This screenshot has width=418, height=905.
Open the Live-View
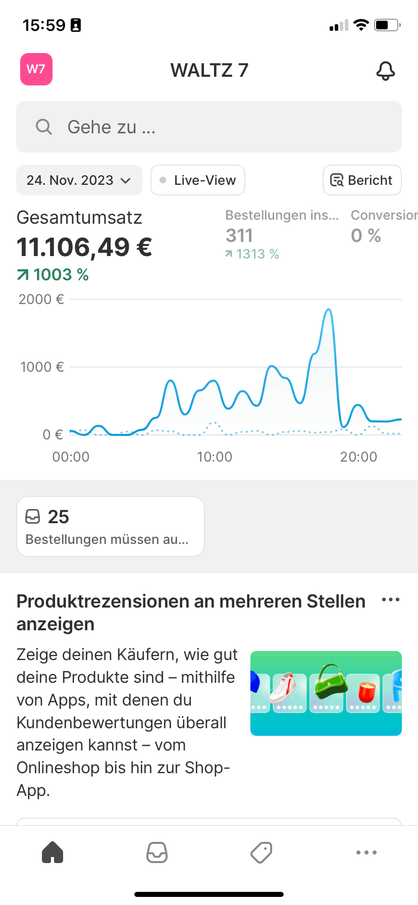click(x=198, y=180)
